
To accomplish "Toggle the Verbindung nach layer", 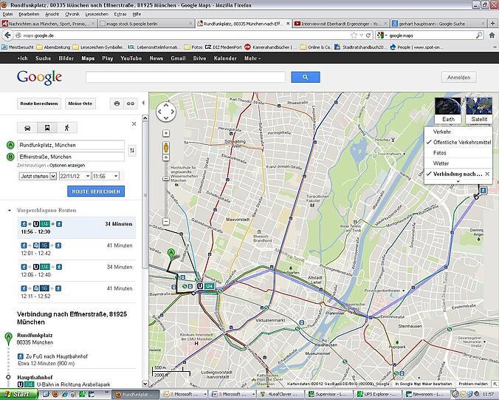I will tap(455, 174).
